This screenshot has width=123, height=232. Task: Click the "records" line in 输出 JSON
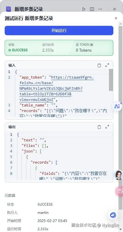point(44,162)
